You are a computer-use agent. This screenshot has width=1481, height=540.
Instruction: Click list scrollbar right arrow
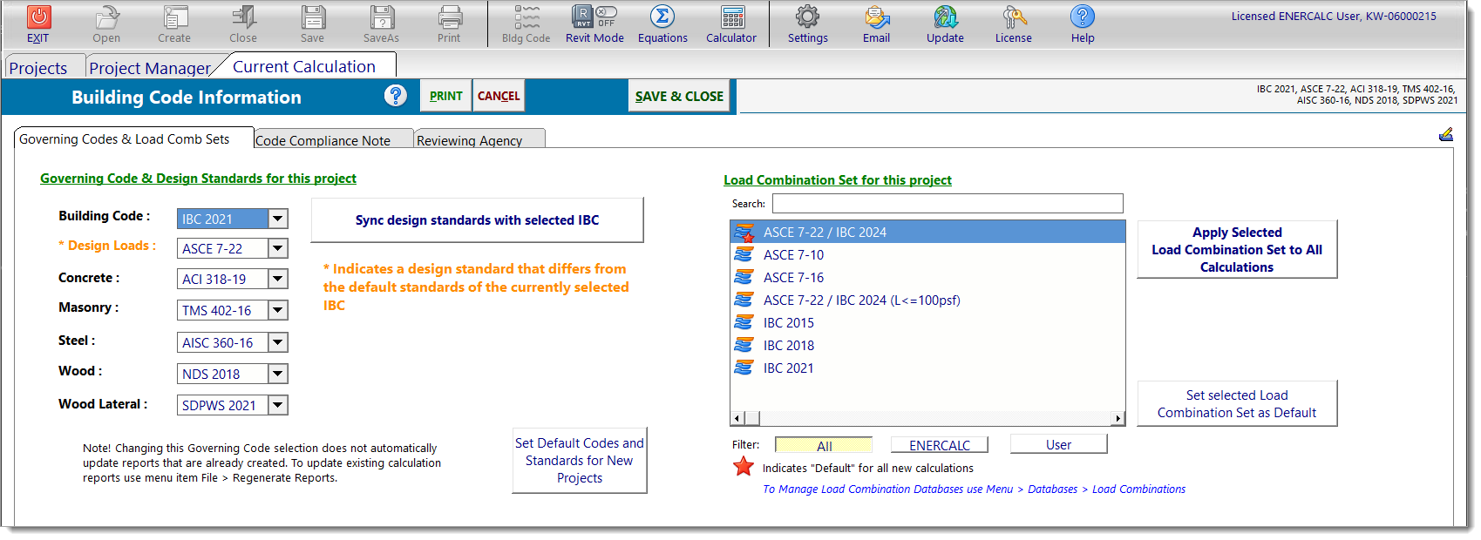tap(1118, 419)
